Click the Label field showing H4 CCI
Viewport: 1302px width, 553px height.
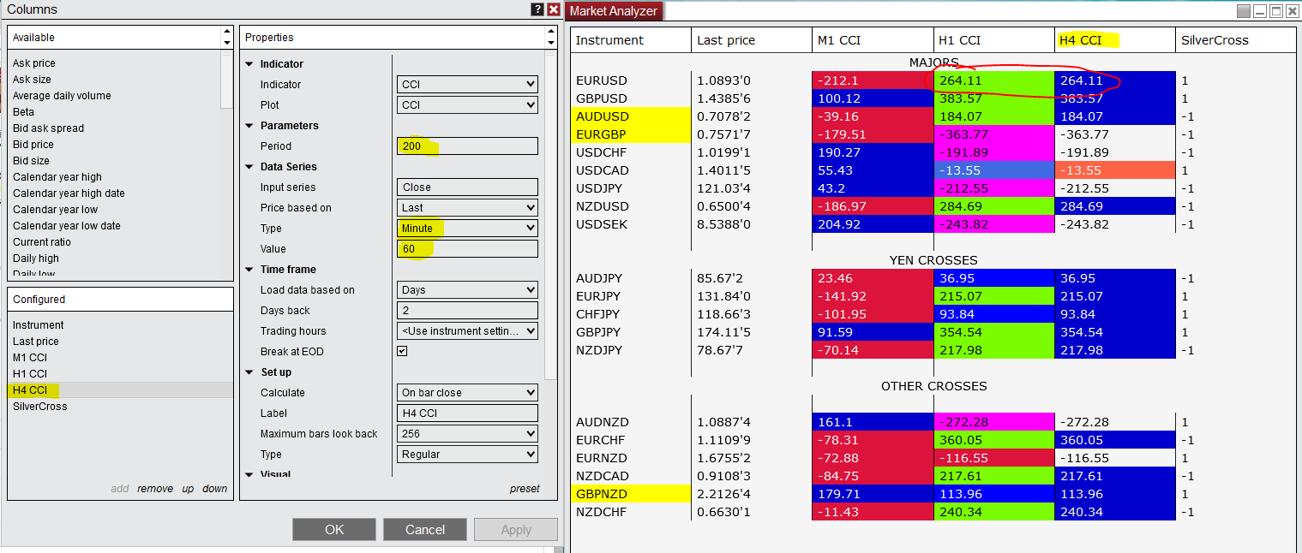pyautogui.click(x=468, y=413)
